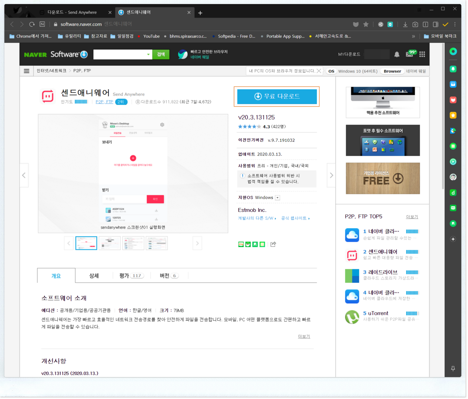468x399 pixels.
Task: Move thumbnail strip back with the small left arrow
Action: (69, 243)
